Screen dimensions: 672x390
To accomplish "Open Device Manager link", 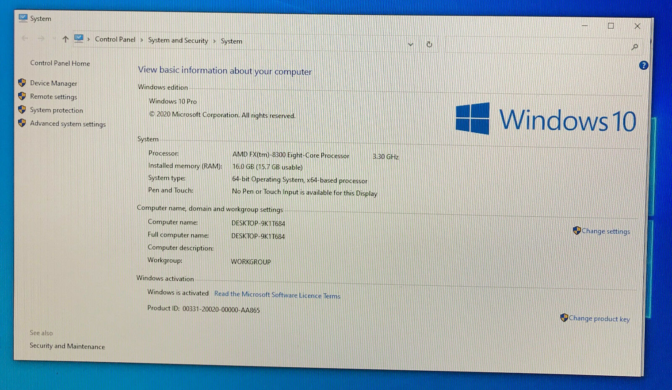I will coord(54,83).
